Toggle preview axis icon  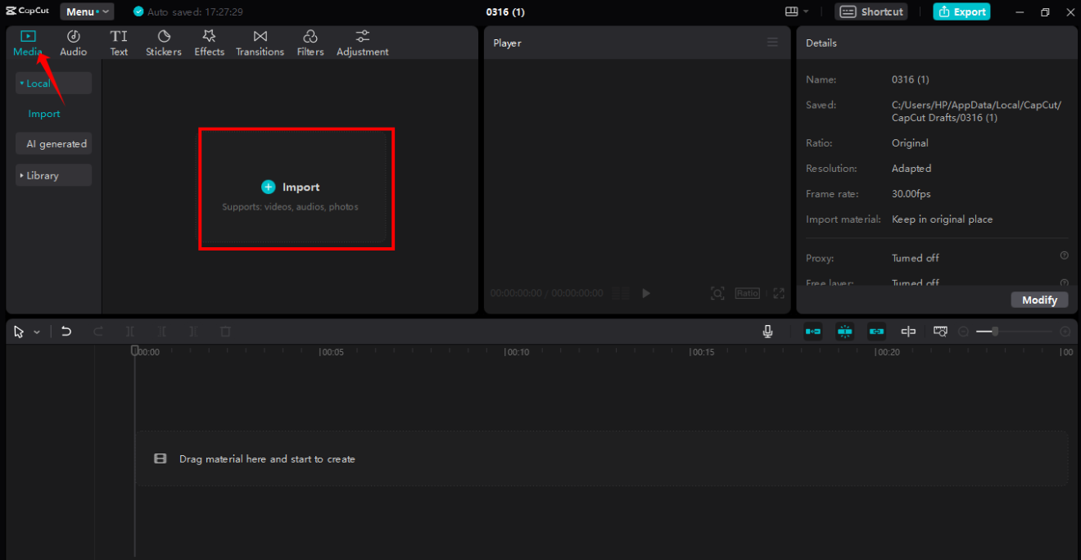(x=908, y=331)
